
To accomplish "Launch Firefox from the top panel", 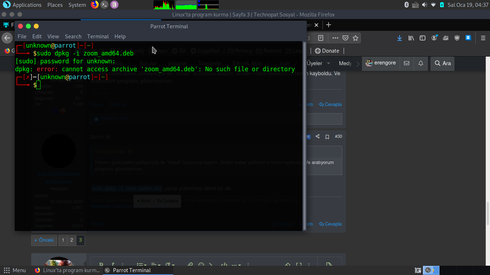I will pyautogui.click(x=95, y=5).
